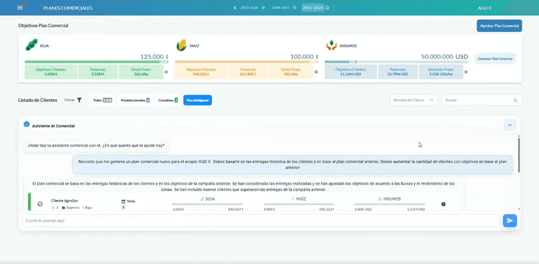Screen dimensions: 539x264
Task: Go to the next campaign with the right chevron
Action: coord(333,7)
